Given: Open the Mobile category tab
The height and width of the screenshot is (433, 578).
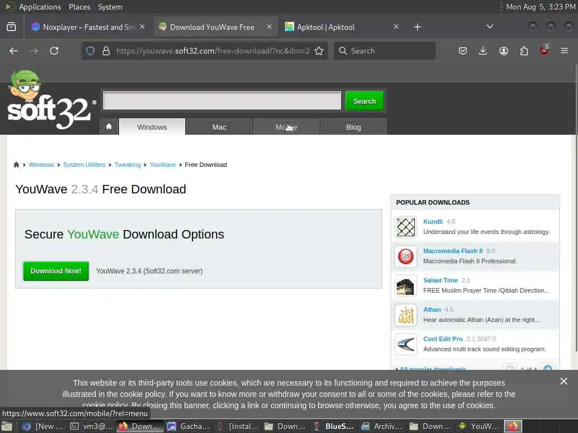Looking at the screenshot, I should (x=286, y=127).
